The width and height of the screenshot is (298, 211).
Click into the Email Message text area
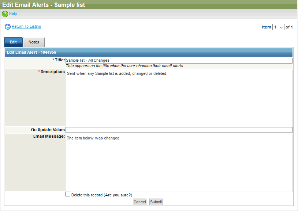[x=179, y=163]
